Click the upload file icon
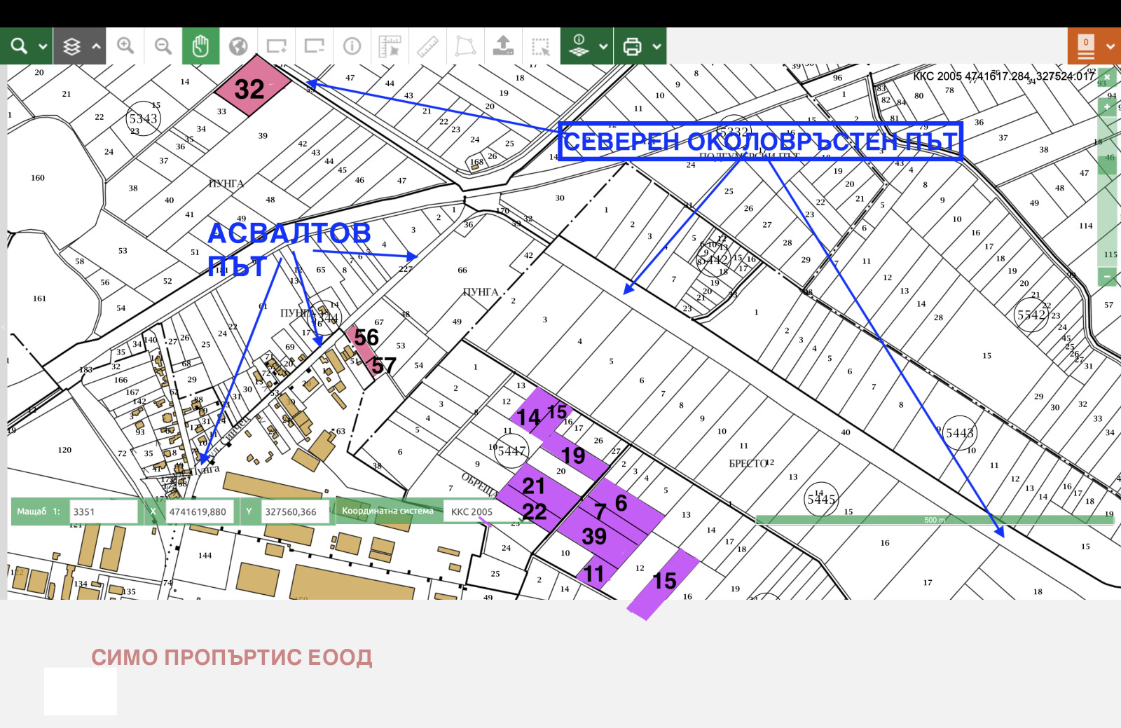Image resolution: width=1121 pixels, height=728 pixels. point(503,46)
